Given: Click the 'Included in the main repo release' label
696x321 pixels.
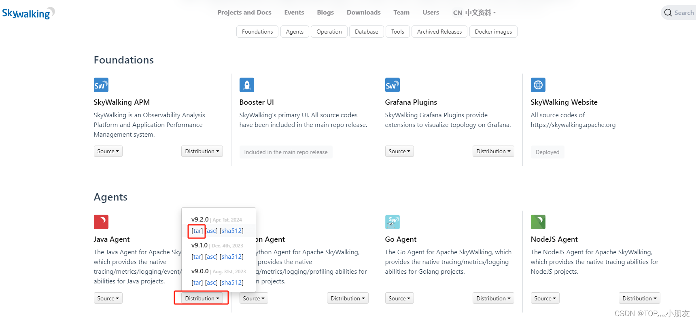Looking at the screenshot, I should (286, 152).
